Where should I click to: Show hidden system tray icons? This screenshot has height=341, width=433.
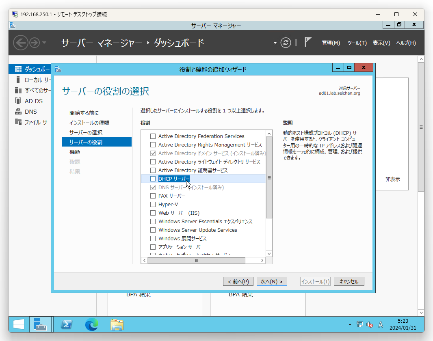point(350,324)
